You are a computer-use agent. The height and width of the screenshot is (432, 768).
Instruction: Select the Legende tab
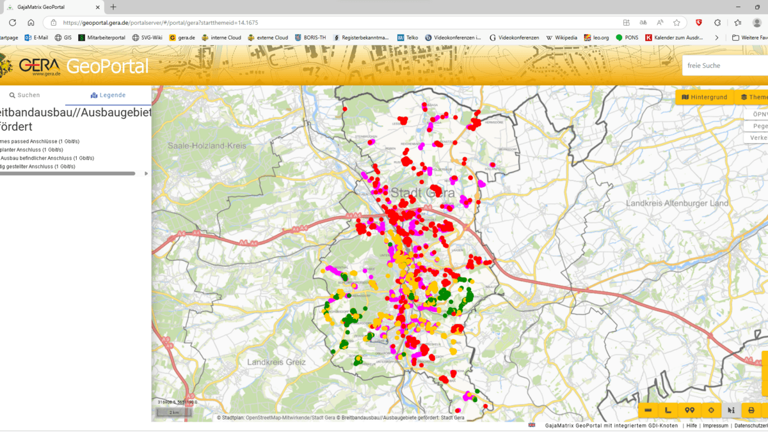coord(108,95)
